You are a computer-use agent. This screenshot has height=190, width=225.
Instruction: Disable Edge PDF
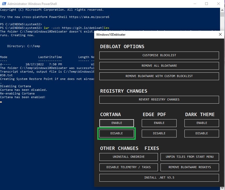[159, 133]
